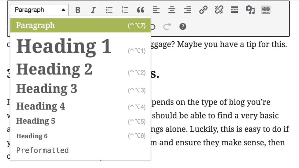This screenshot has width=299, height=168.
Task: Redo the last change
Action: (x=167, y=26)
